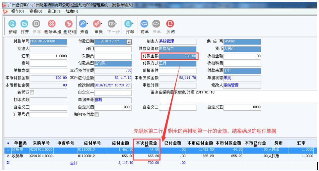Open the 帮助(H) menu
The width and height of the screenshot is (319, 171).
(x=71, y=11)
